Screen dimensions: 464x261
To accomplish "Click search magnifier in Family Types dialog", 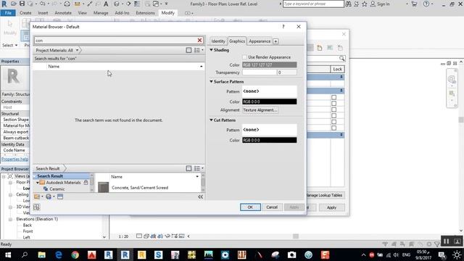I will click(341, 58).
